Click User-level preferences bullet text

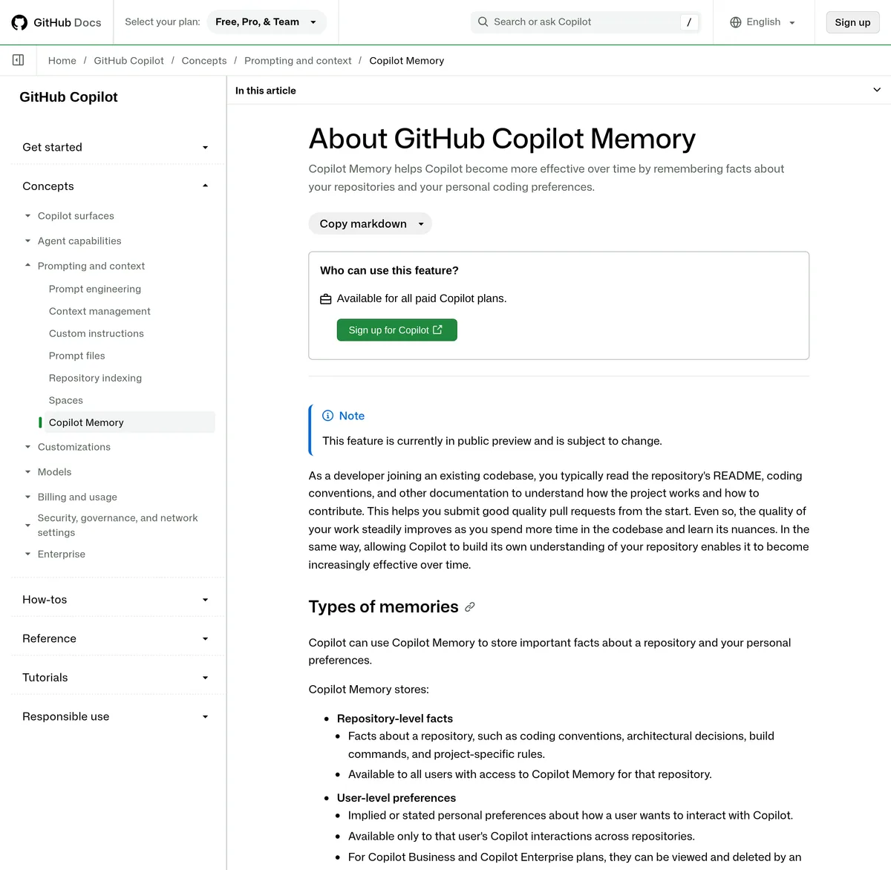point(396,798)
